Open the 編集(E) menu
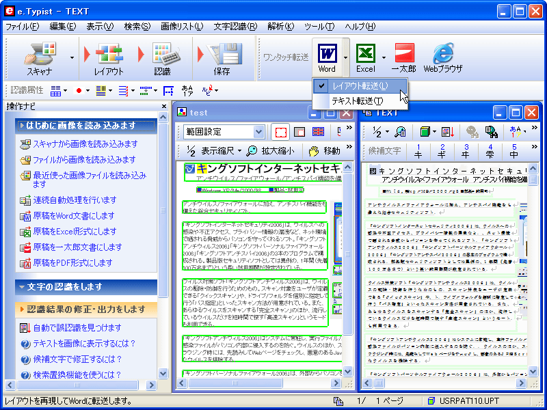Viewport: 547px width, 410px height. click(x=63, y=27)
